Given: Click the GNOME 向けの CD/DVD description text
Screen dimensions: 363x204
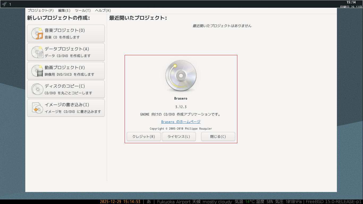Looking at the screenshot, I should coord(181,114).
